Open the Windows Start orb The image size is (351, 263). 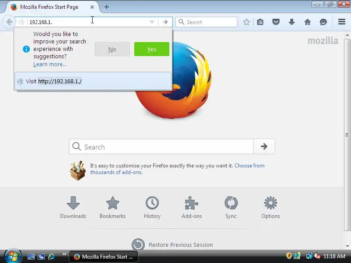click(x=13, y=256)
